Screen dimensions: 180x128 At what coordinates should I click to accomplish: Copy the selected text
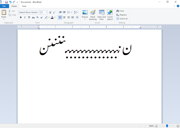(x=12, y=15)
